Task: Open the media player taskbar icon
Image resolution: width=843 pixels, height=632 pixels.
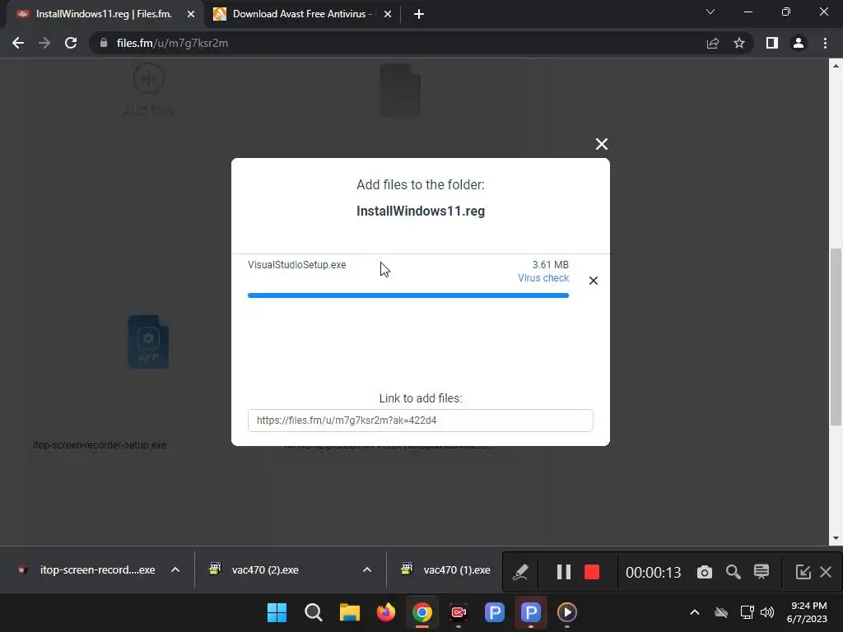Action: [567, 612]
